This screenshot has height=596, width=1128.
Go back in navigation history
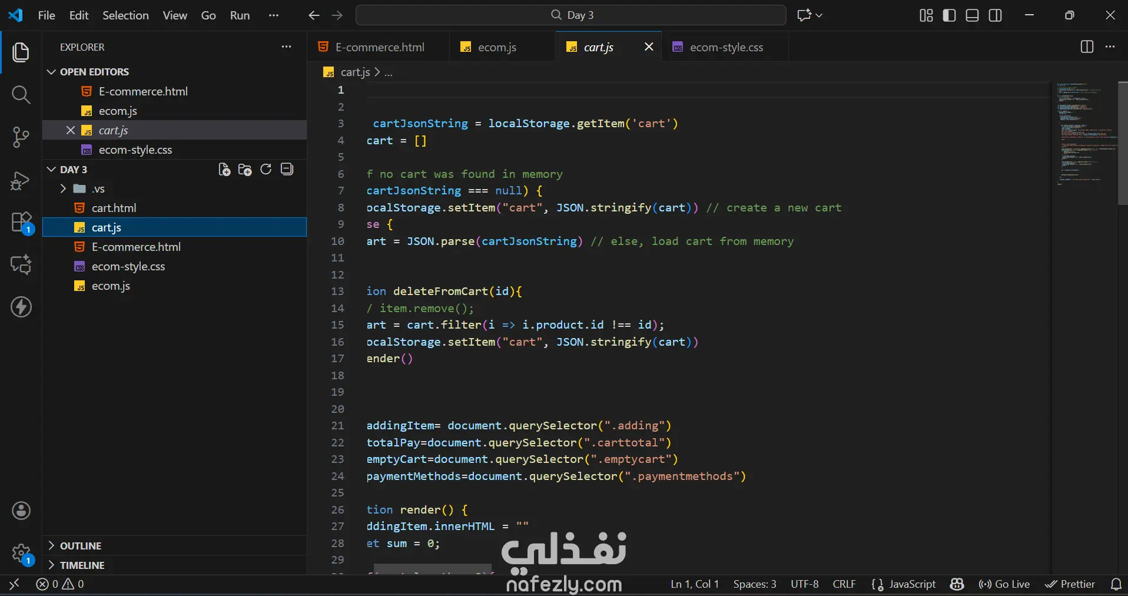314,15
